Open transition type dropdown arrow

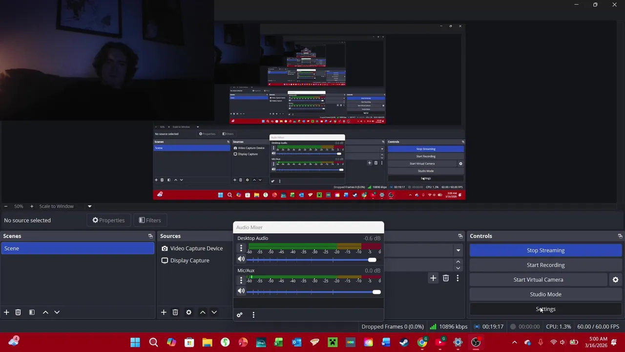tap(458, 250)
